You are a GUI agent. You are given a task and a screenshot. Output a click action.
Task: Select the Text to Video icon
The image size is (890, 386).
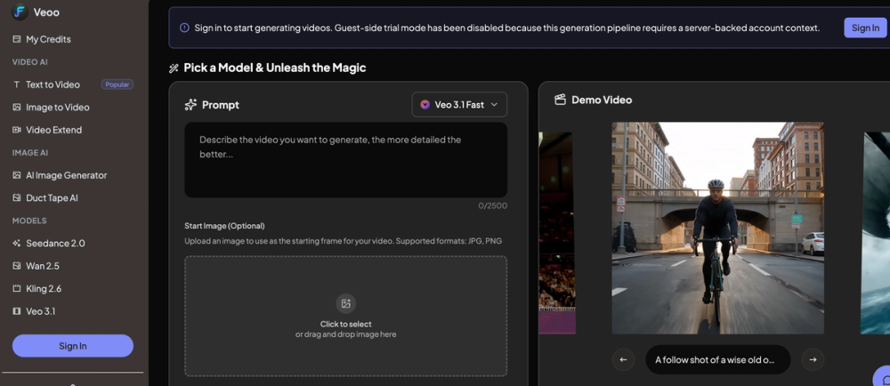(x=16, y=84)
